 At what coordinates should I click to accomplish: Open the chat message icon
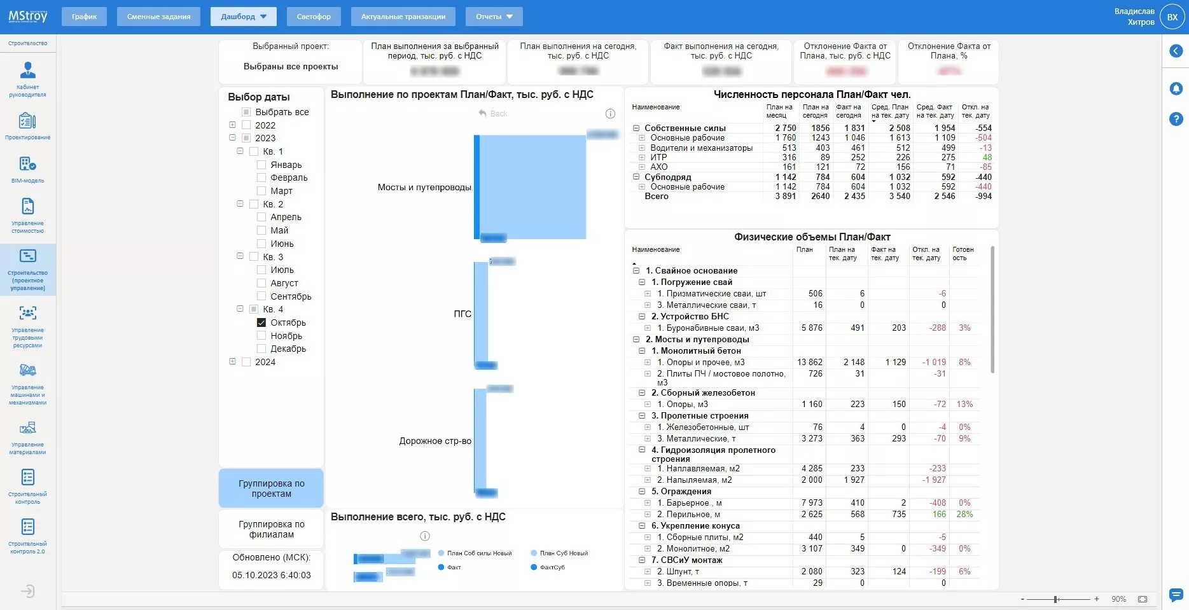[1176, 595]
